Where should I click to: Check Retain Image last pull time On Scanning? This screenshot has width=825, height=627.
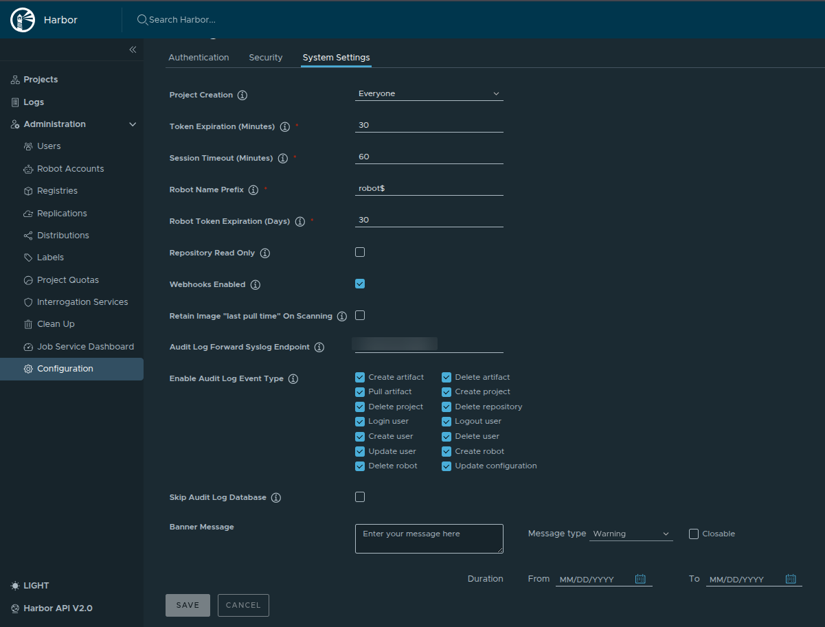click(x=360, y=315)
